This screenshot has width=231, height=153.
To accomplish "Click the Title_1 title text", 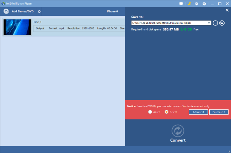I will click(x=37, y=22).
